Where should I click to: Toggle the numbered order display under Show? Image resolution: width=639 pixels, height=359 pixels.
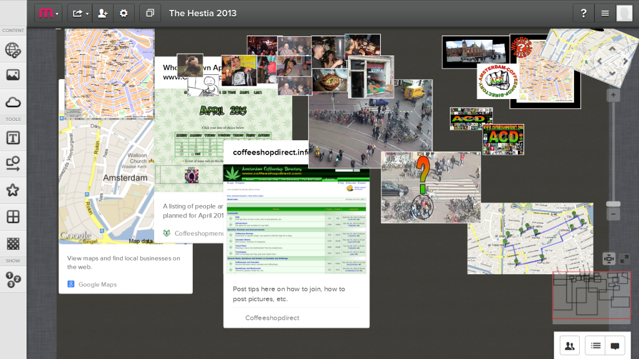pyautogui.click(x=12, y=279)
